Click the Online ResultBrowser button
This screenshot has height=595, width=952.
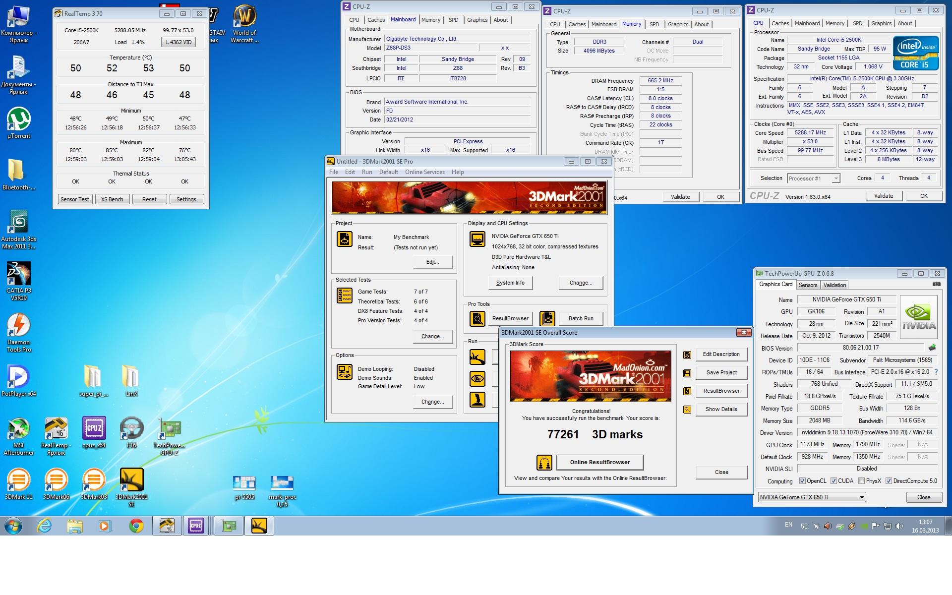click(x=600, y=463)
